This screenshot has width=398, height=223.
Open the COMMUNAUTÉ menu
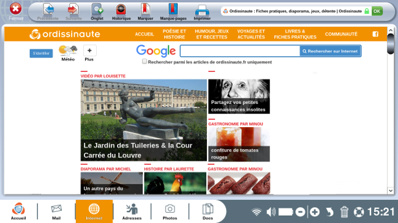pyautogui.click(x=341, y=34)
